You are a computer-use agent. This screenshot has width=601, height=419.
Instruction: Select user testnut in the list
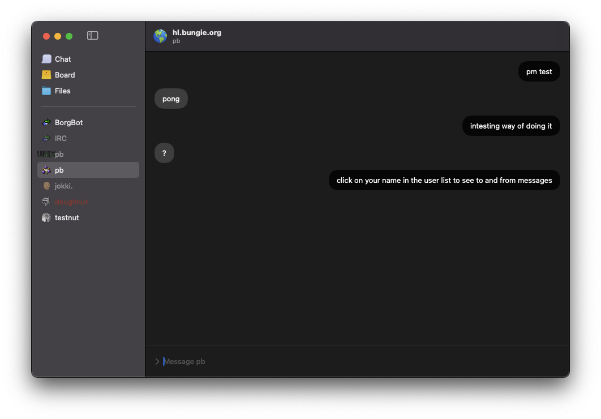click(88, 218)
